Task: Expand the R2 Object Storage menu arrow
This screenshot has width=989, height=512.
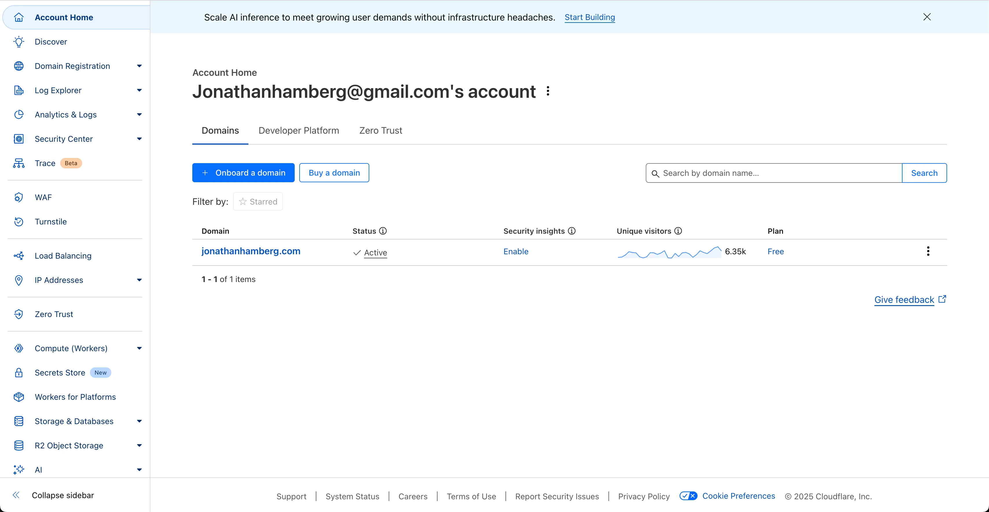Action: (139, 445)
